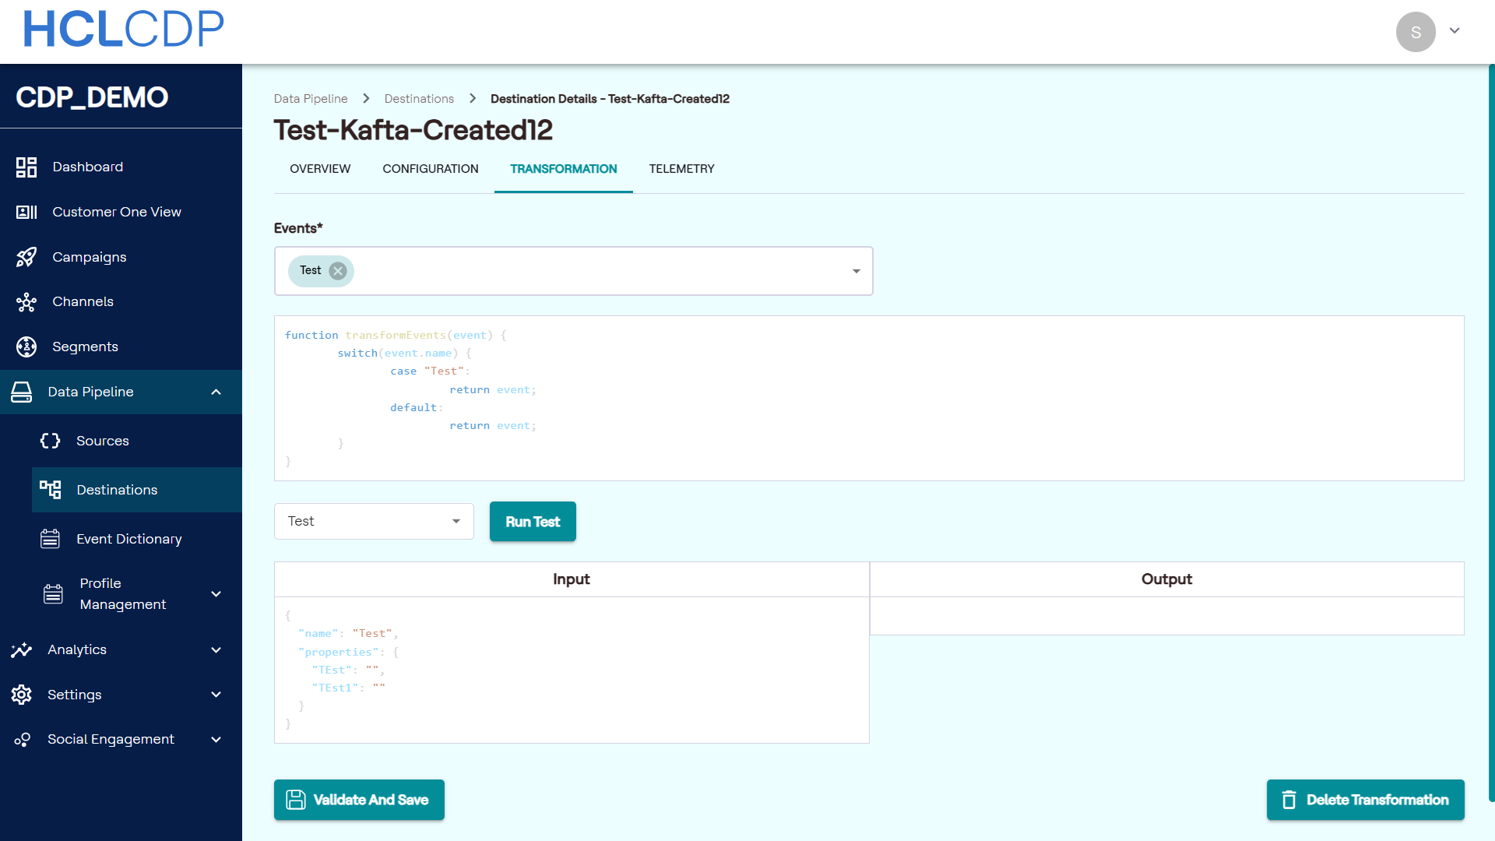
Task: Remove the Test event chip
Action: click(338, 271)
